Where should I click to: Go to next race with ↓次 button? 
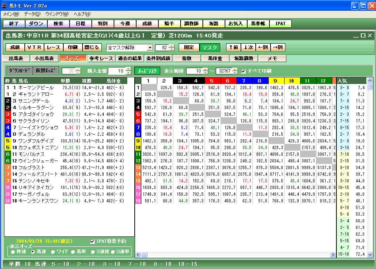tap(248, 47)
